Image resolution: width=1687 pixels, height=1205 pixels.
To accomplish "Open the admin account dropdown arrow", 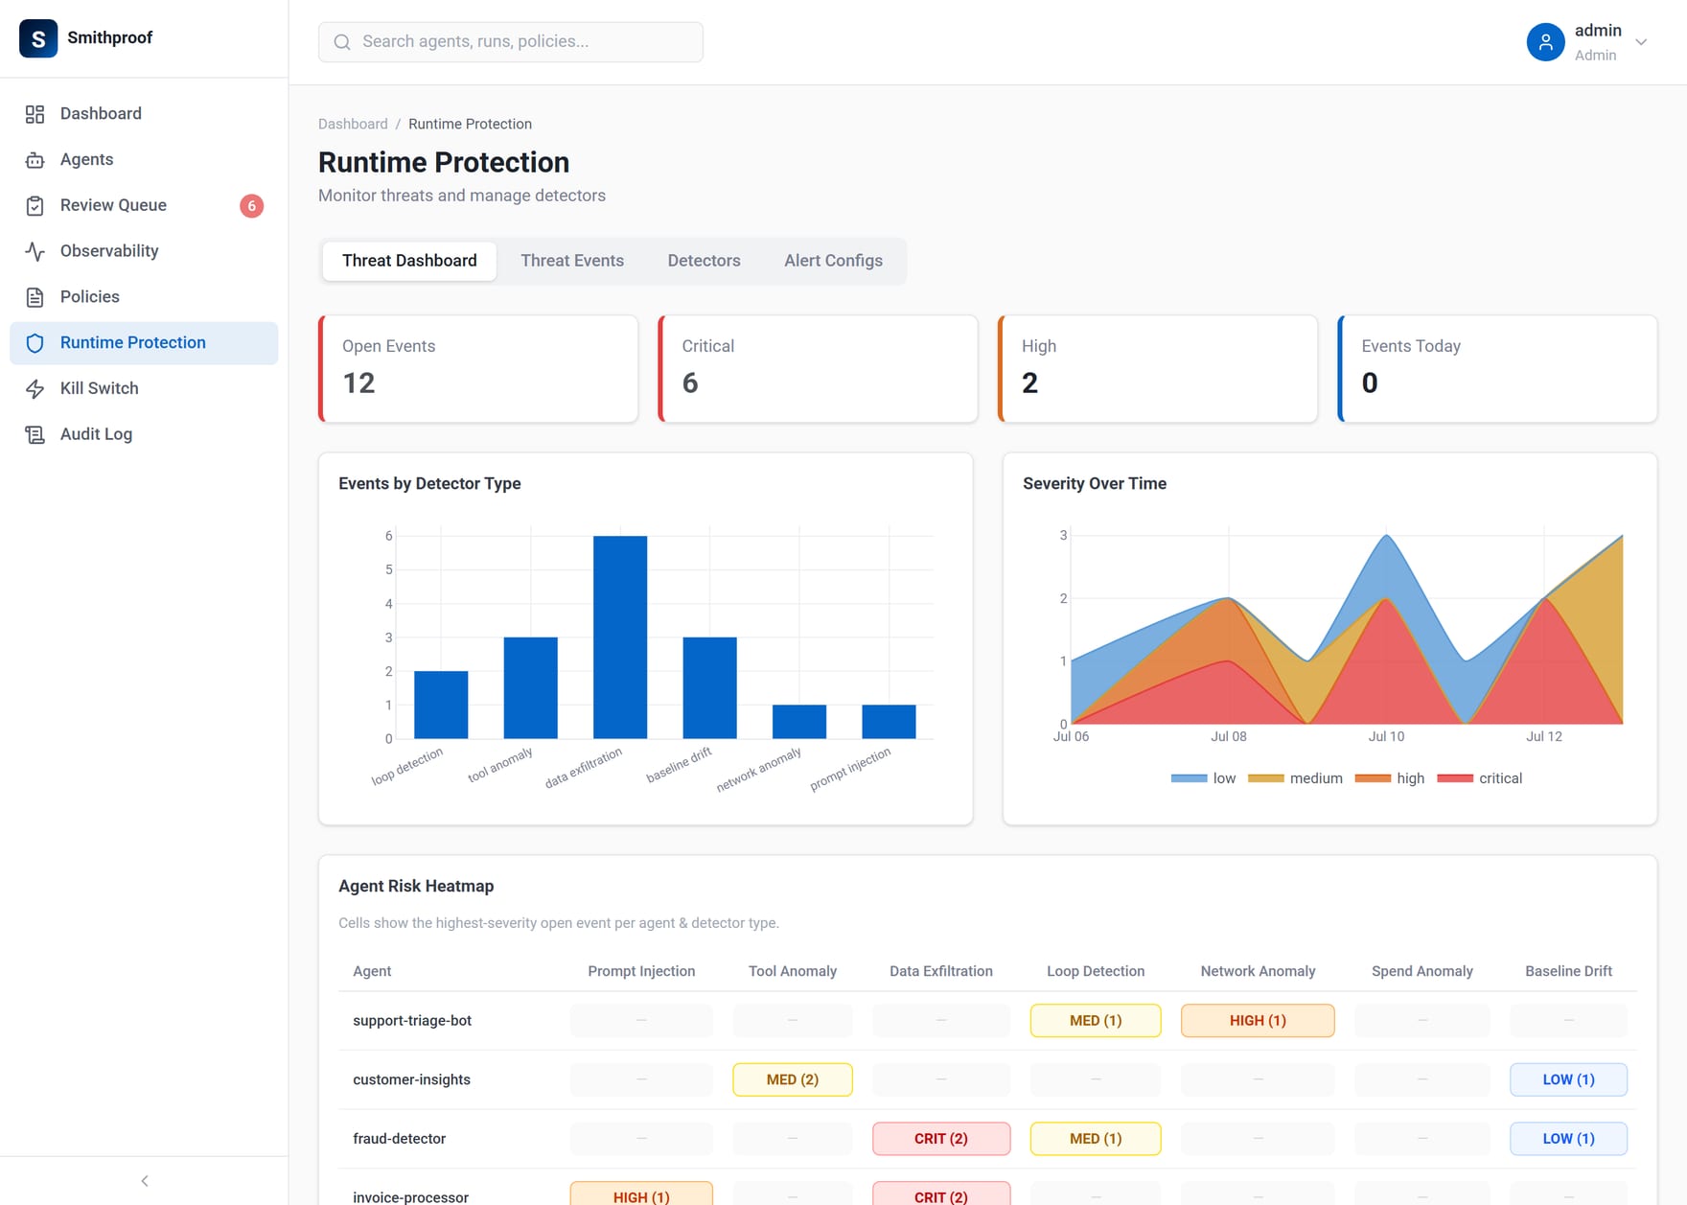I will coord(1641,42).
